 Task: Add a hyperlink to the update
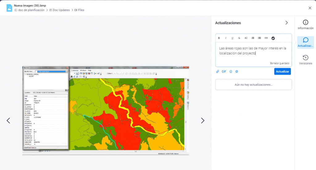click(x=266, y=38)
